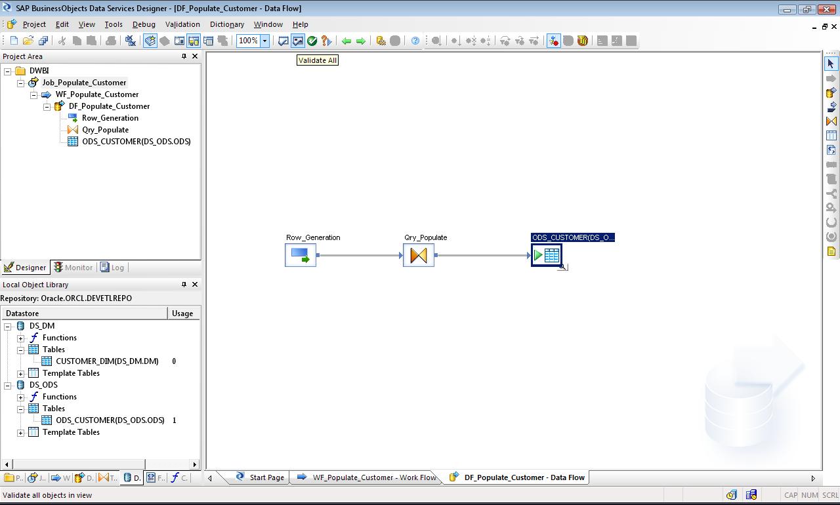The width and height of the screenshot is (840, 505).
Task: Open the Edit menu
Action: [62, 24]
